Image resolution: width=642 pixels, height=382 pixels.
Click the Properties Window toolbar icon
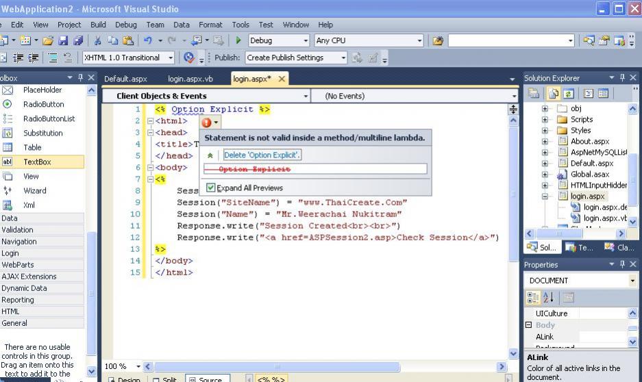(x=604, y=40)
